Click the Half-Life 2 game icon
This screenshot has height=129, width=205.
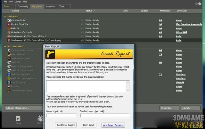tap(9, 62)
